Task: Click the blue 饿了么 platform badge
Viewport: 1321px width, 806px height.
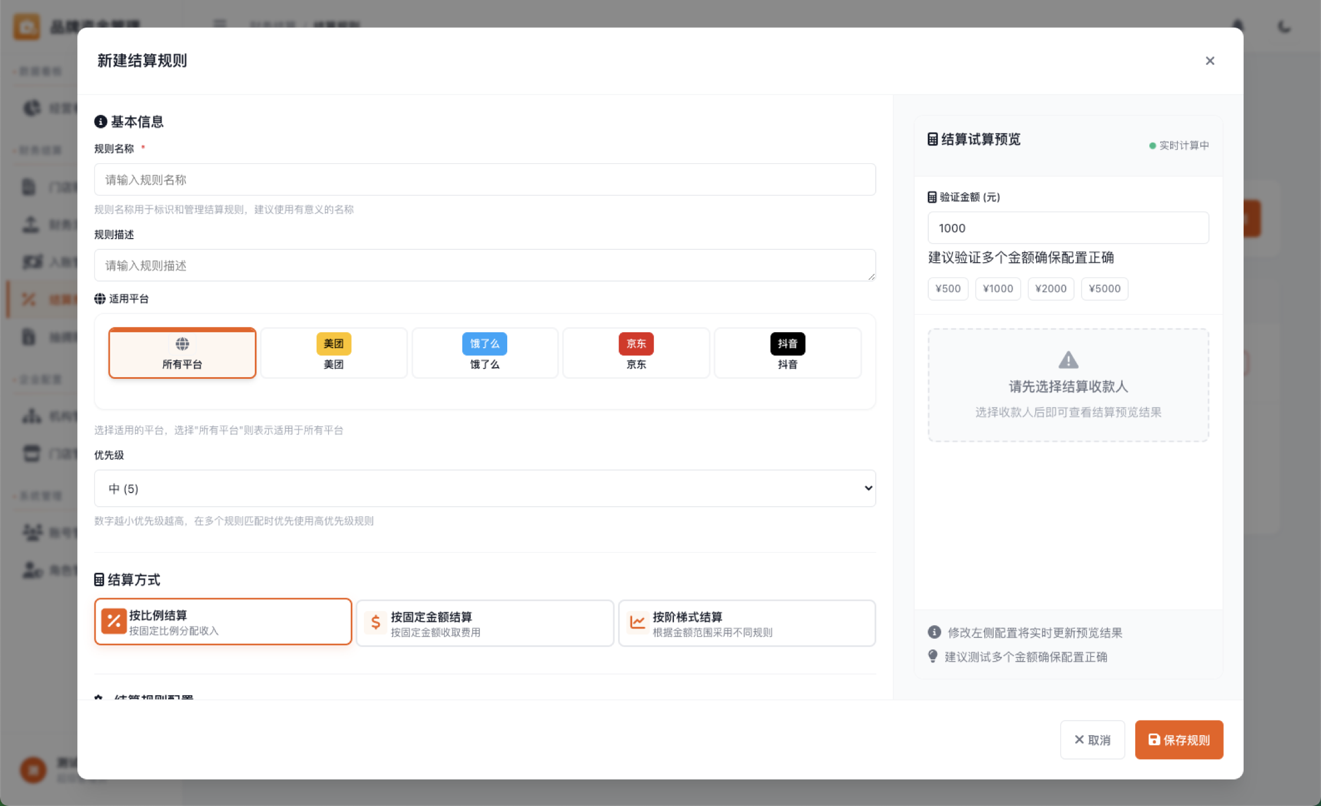Action: pyautogui.click(x=484, y=343)
